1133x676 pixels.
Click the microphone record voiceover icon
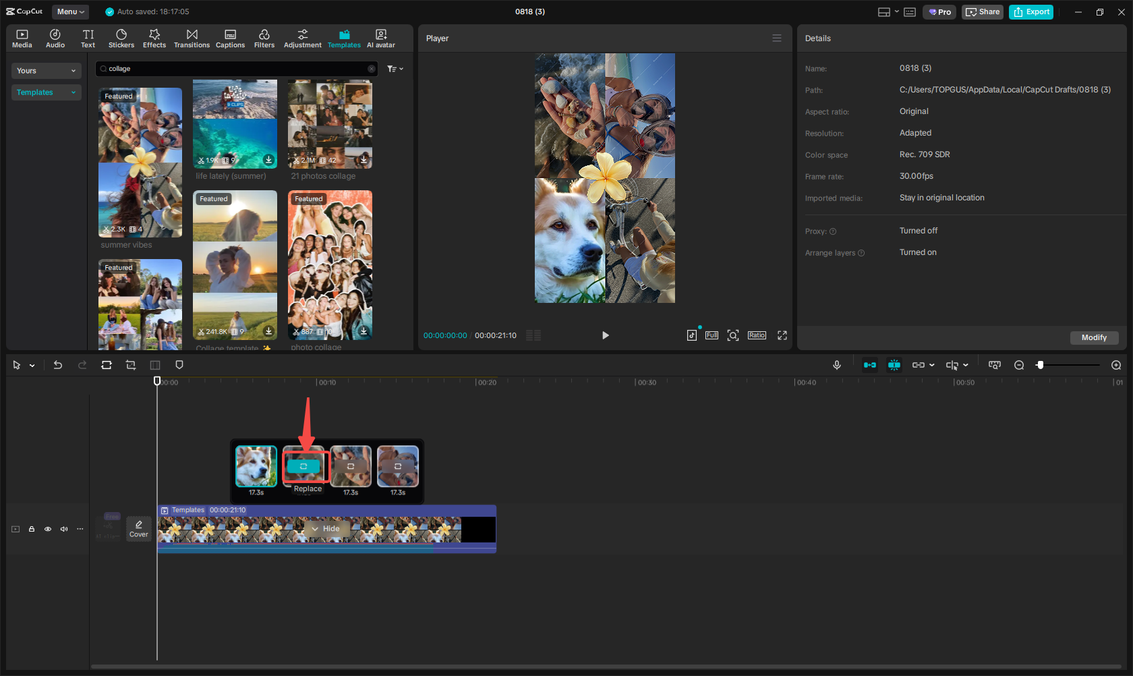(x=836, y=365)
